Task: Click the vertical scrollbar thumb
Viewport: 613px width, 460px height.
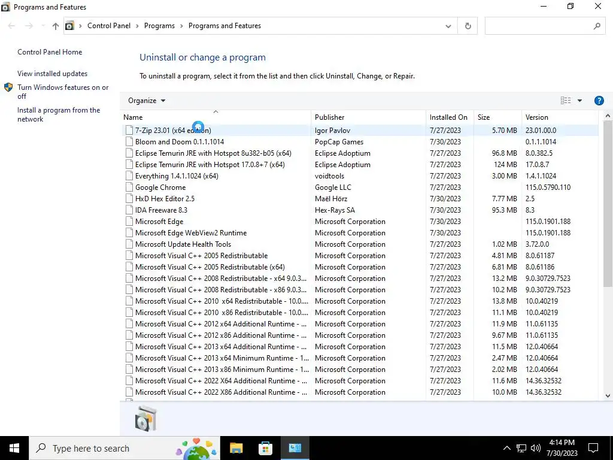Action: click(x=608, y=204)
